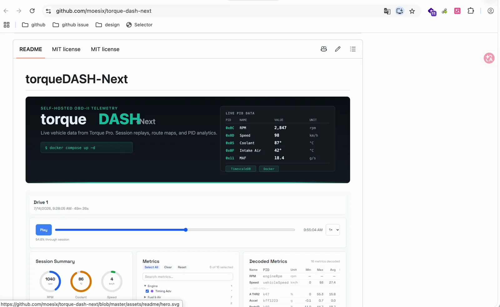Click the Accel kff1223 row
Image resolution: width=500 pixels, height=307 pixels.
(x=294, y=301)
